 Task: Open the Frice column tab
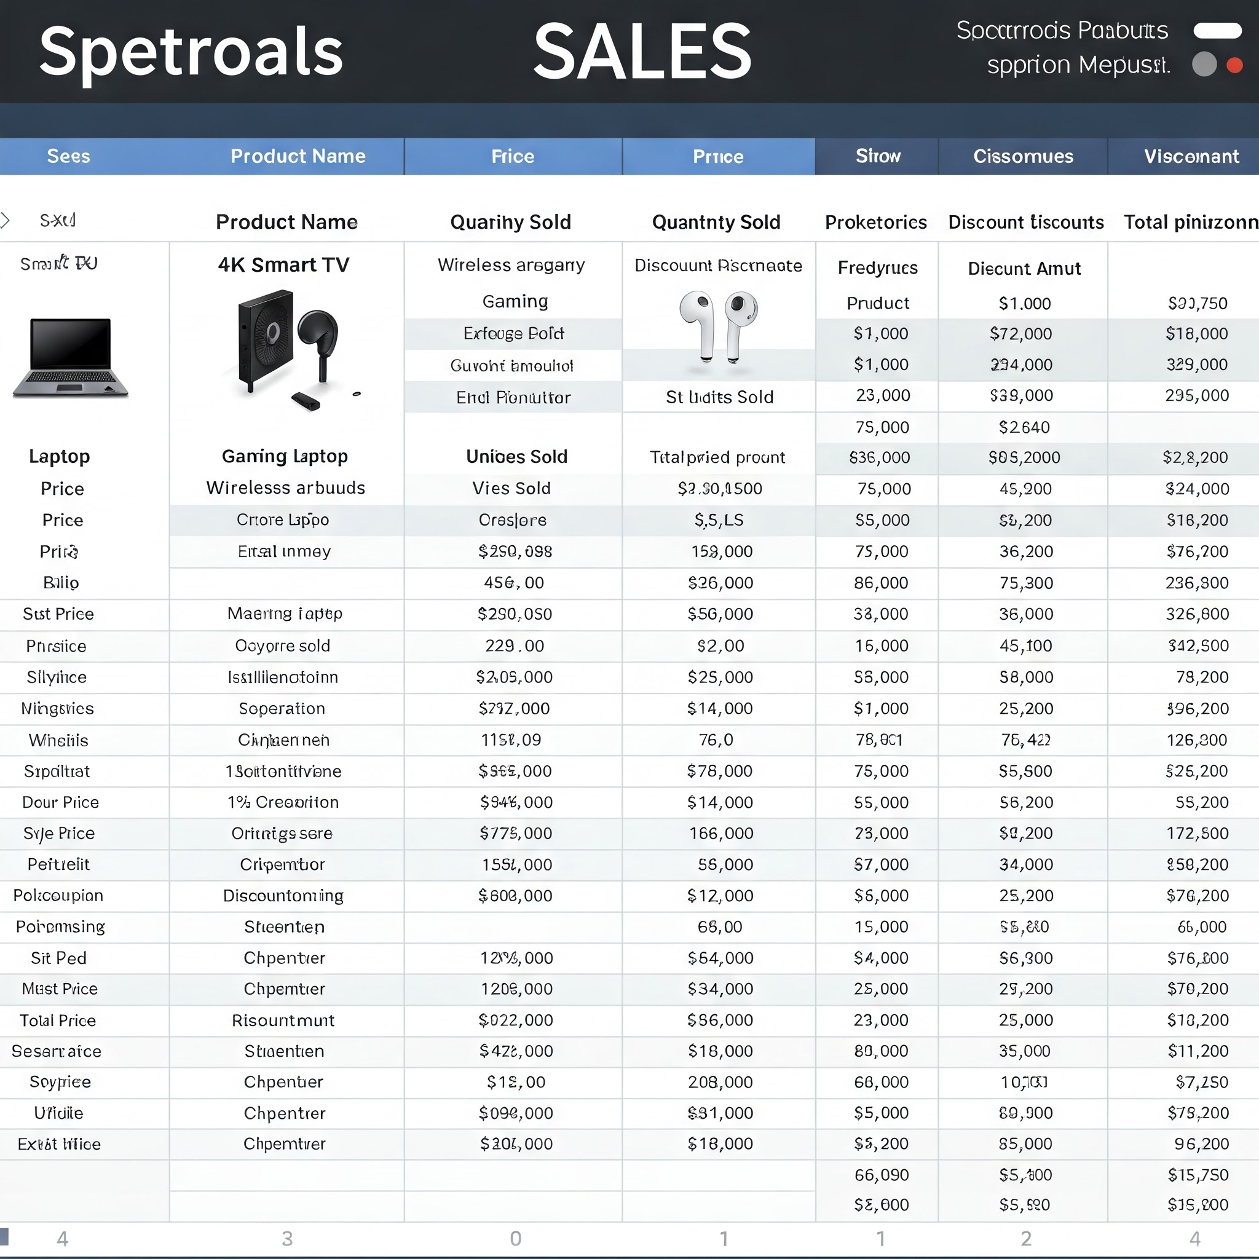(513, 156)
